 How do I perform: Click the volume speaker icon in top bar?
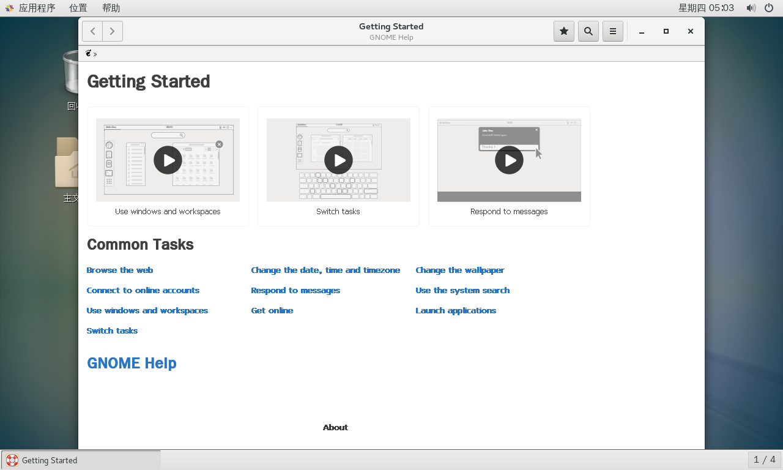click(751, 8)
